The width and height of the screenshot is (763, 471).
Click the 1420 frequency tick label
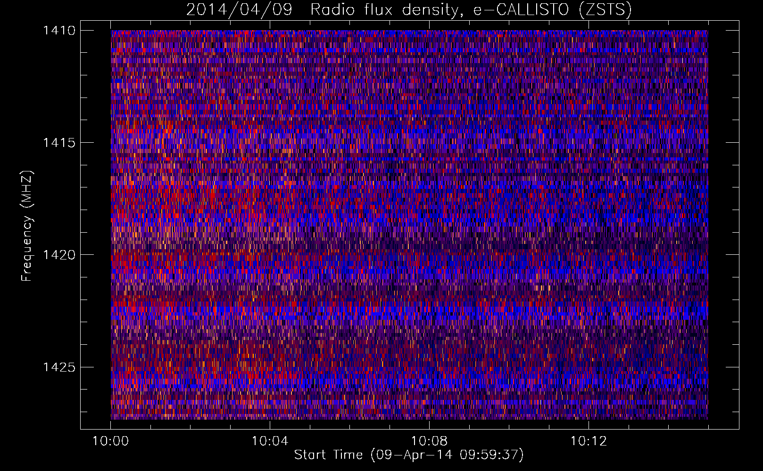59,255
